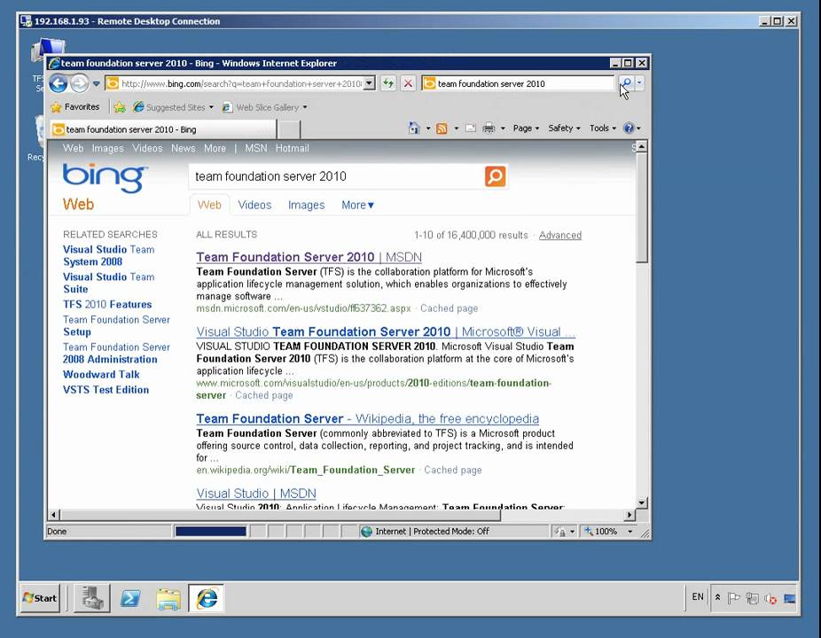Select the Bing results browser tab
The image size is (821, 638).
coord(163,129)
